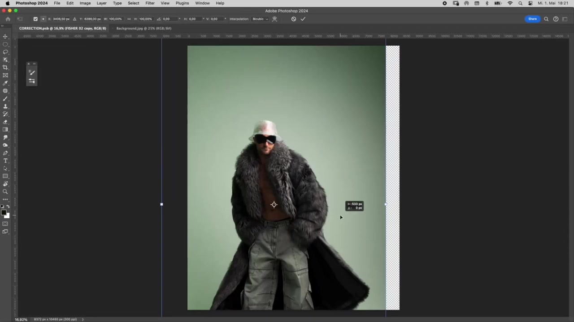The height and width of the screenshot is (322, 574).
Task: Select the Type tool
Action: click(5, 161)
